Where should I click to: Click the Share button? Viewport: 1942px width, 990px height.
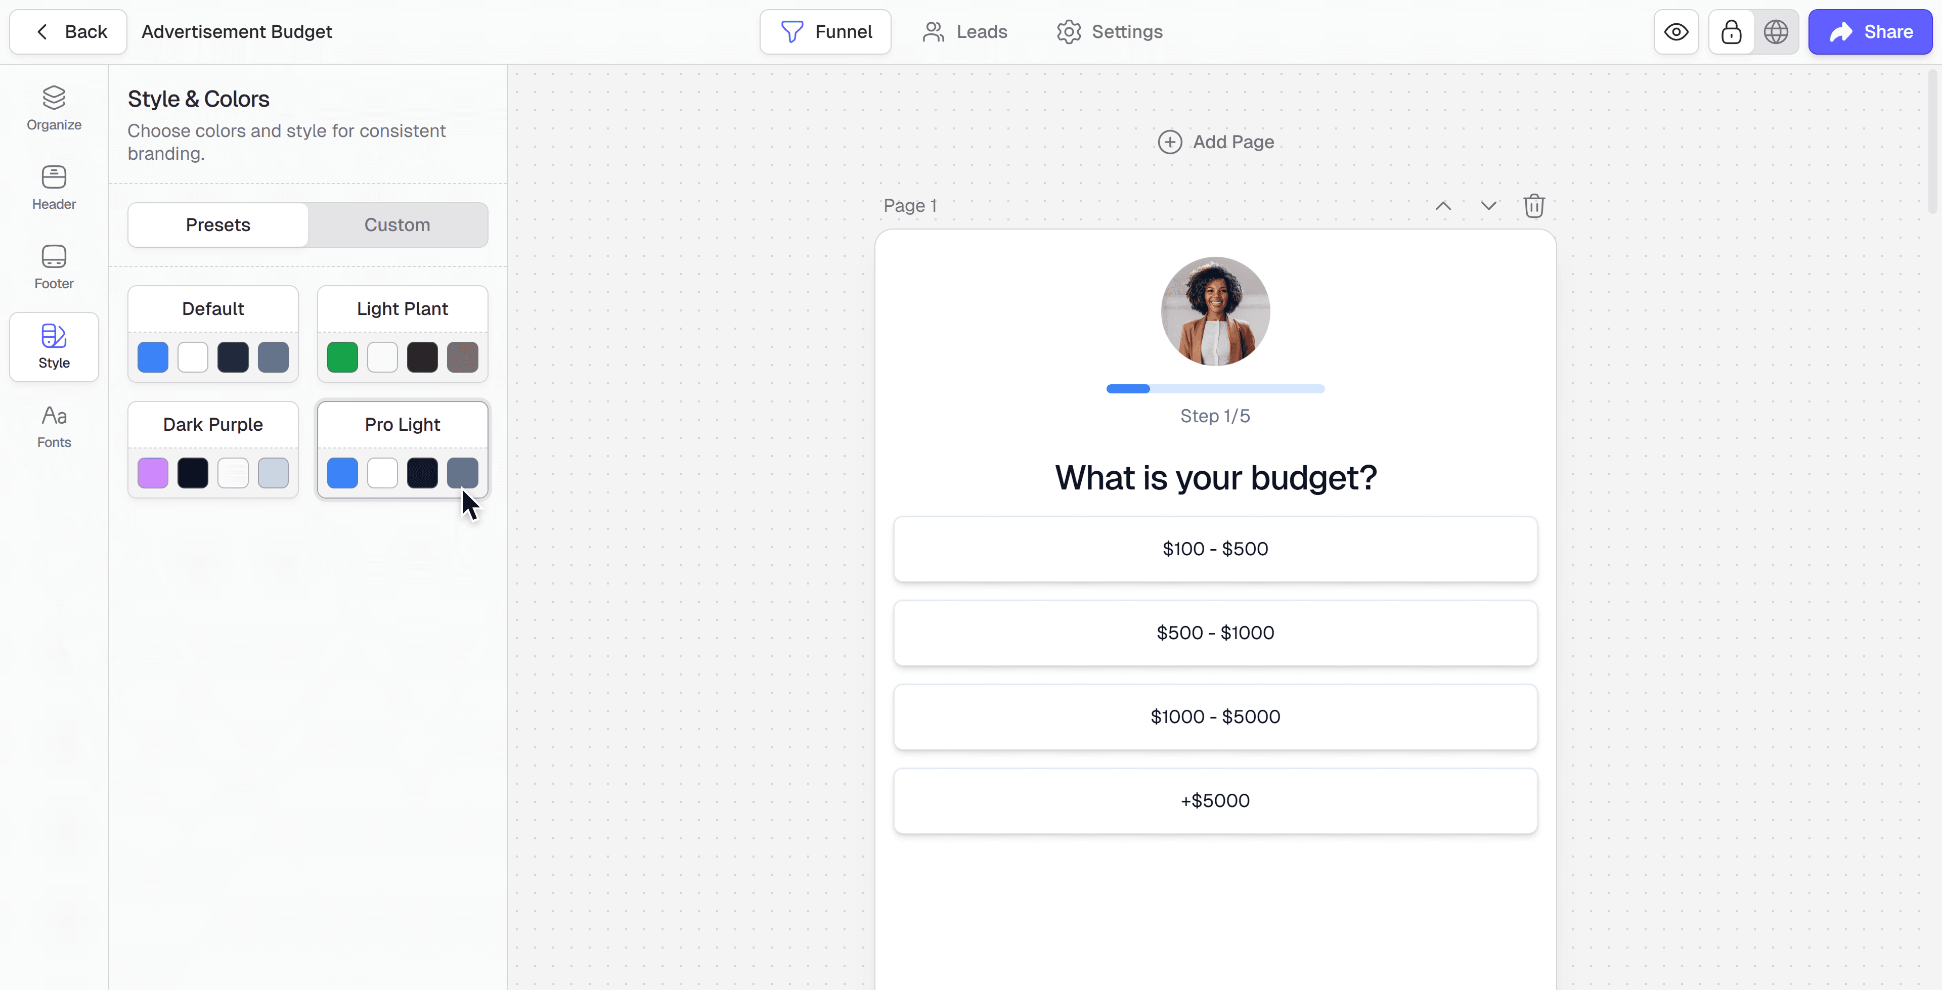pyautogui.click(x=1870, y=32)
